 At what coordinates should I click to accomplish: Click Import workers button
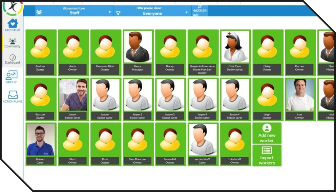click(x=267, y=155)
